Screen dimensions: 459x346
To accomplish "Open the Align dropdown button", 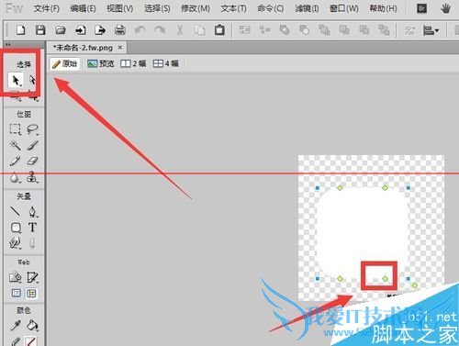I will [431, 30].
